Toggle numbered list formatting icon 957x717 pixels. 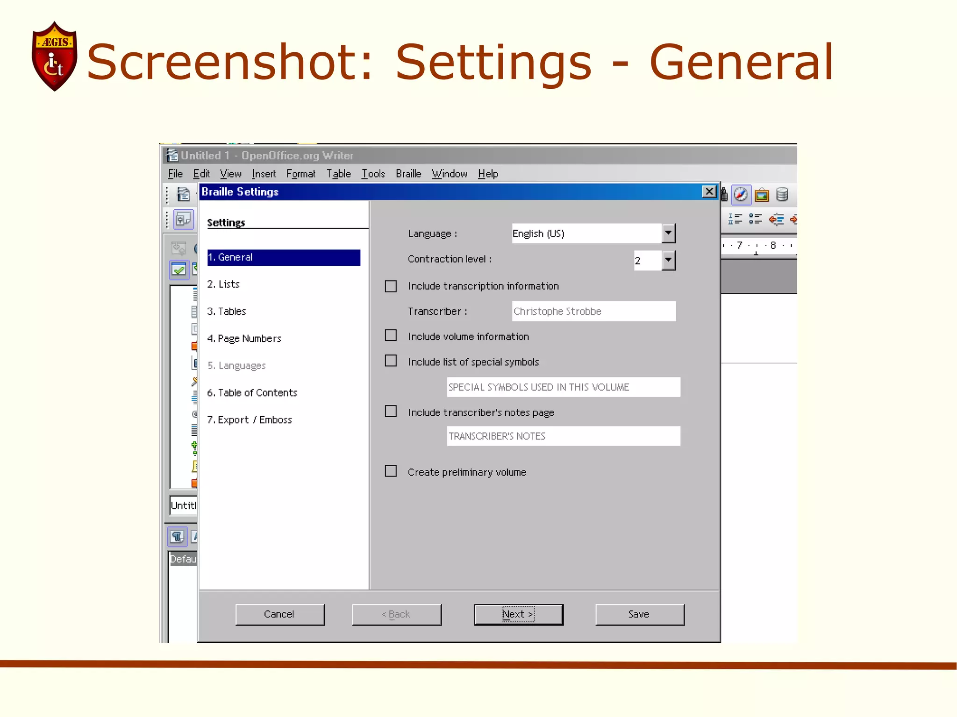coord(735,219)
